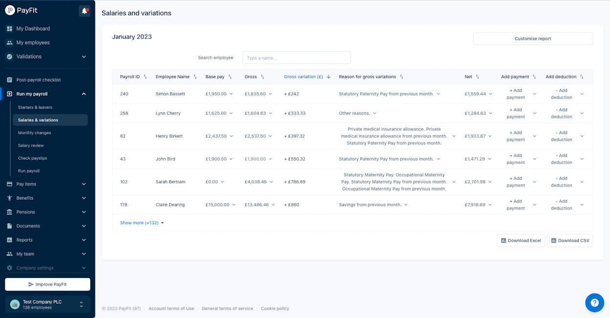The image size is (610, 318).
Task: Click the My employees people icon
Action: coord(9,42)
